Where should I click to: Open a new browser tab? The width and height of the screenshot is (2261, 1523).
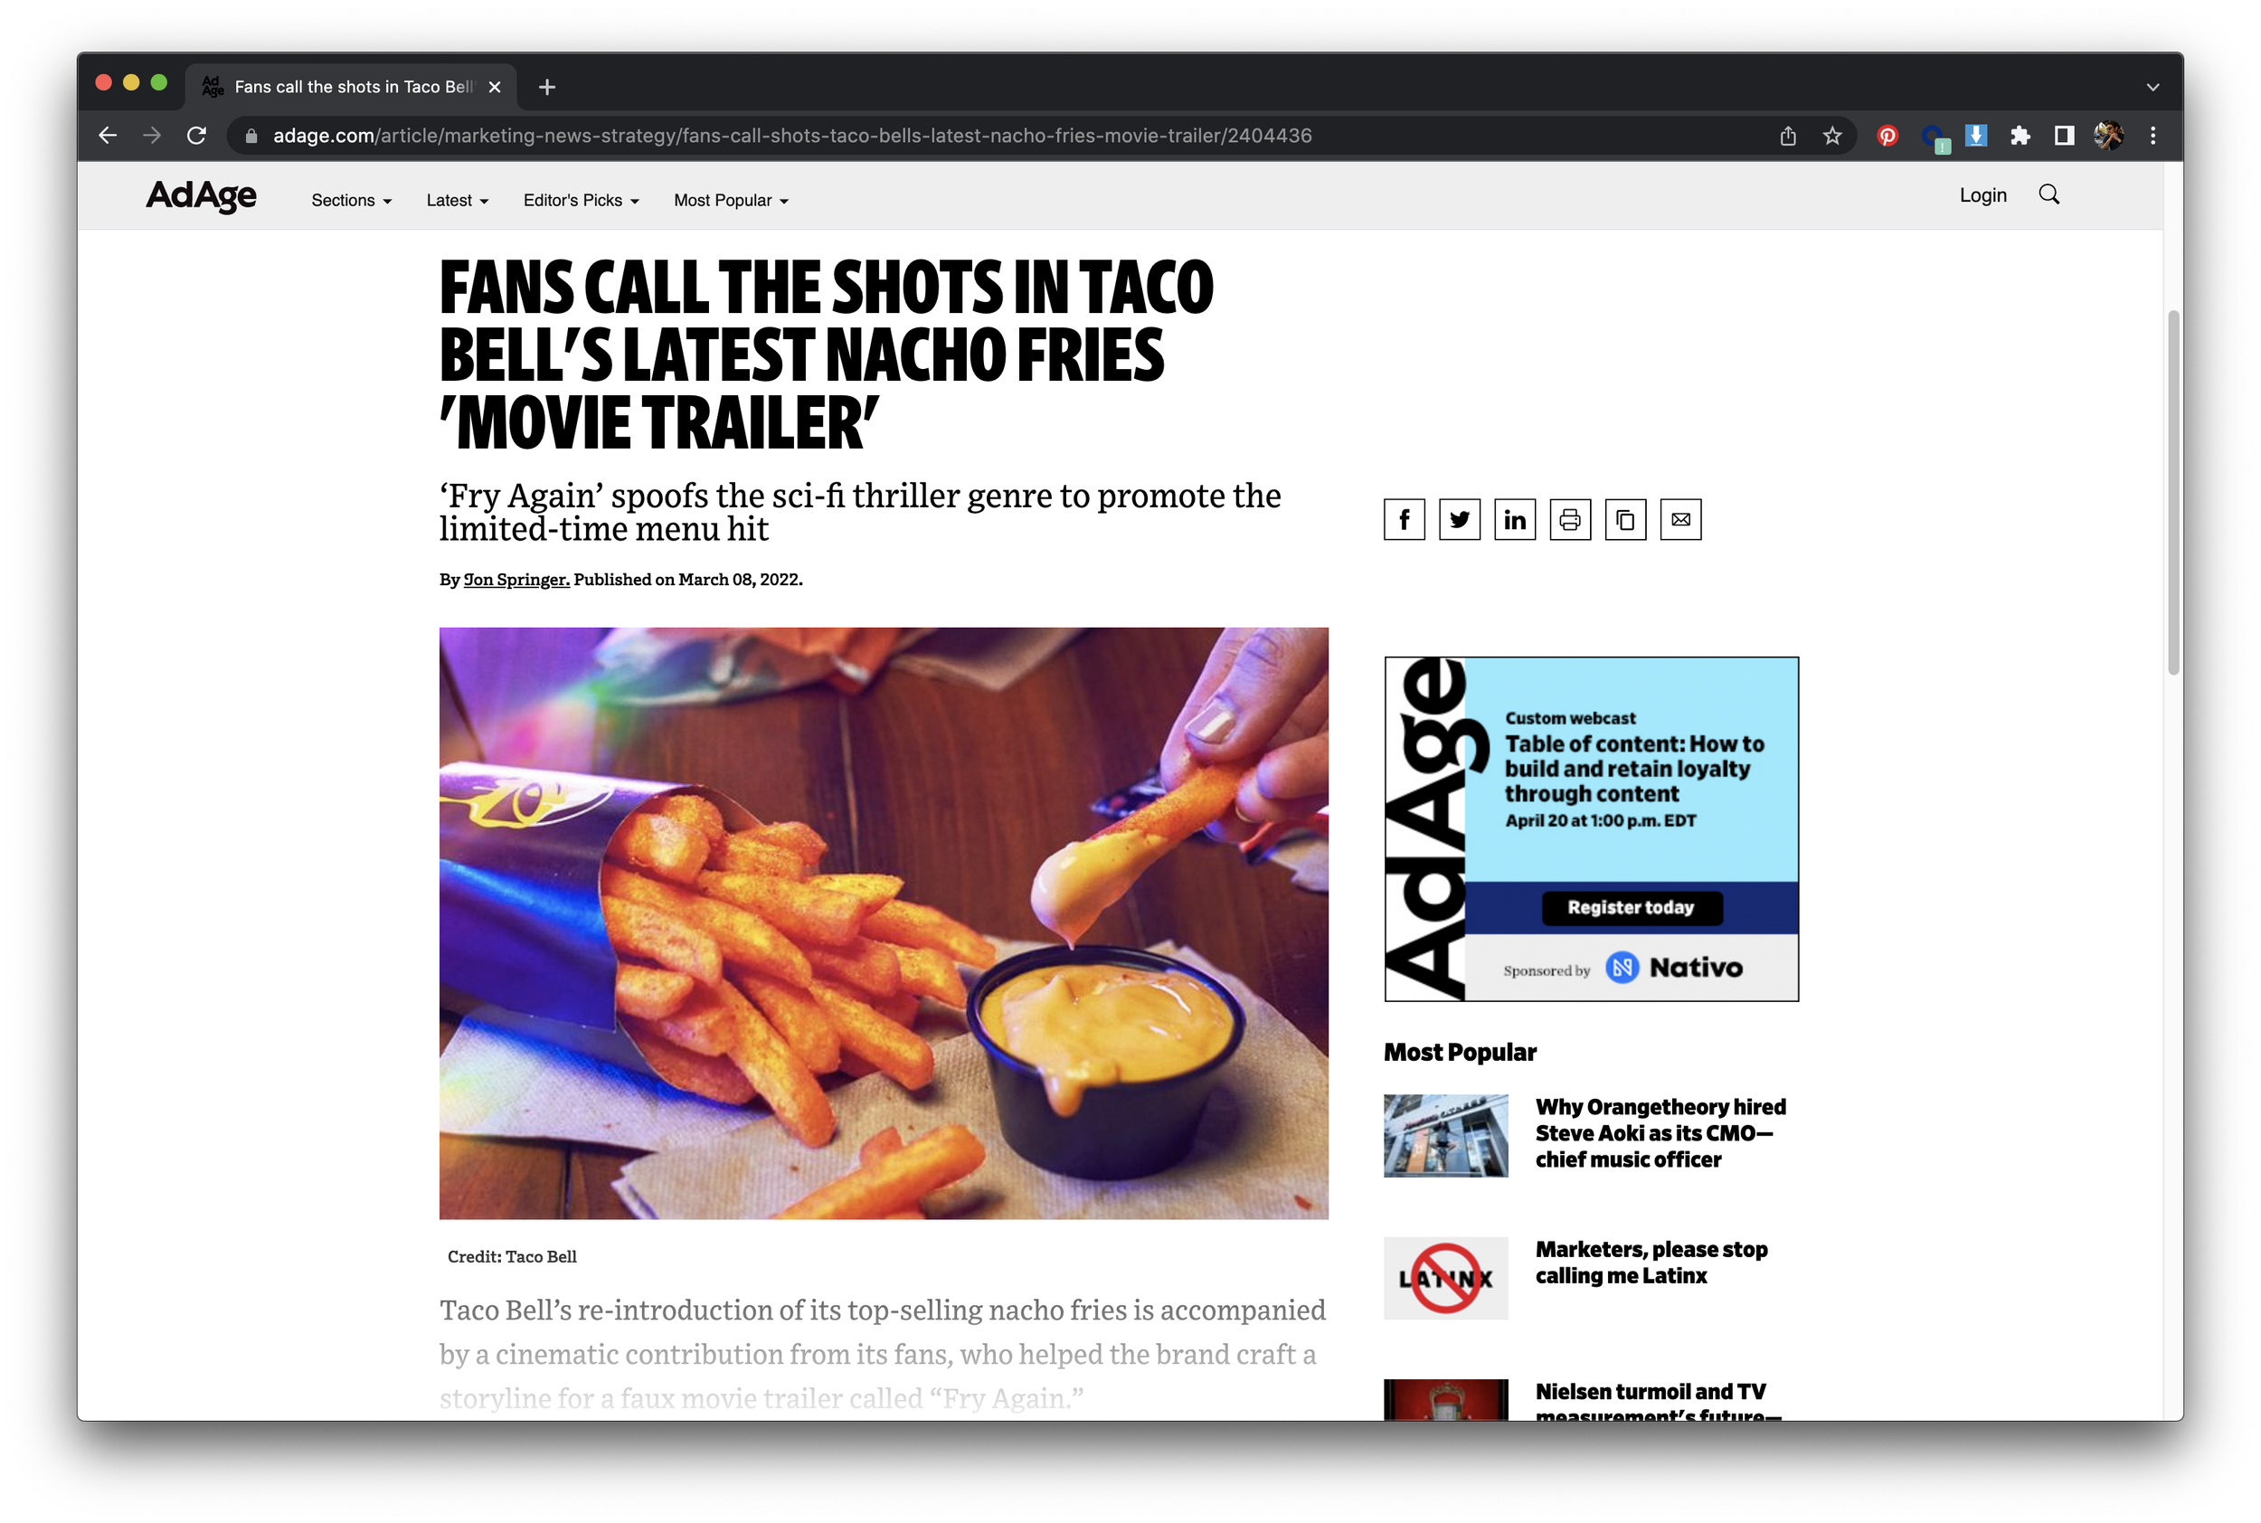point(547,87)
